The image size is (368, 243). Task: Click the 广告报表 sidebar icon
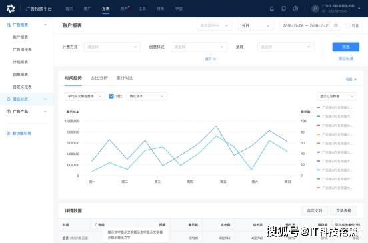tap(9, 25)
